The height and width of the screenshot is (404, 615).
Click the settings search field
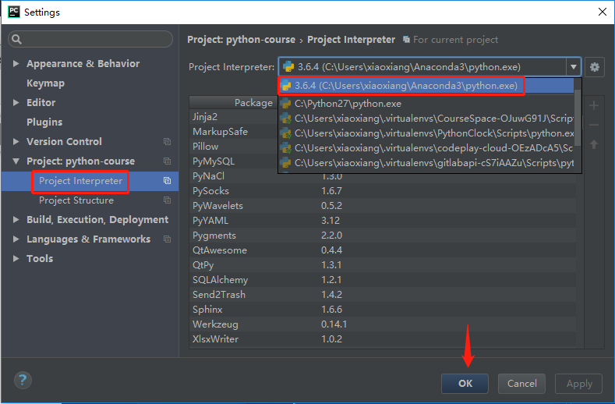90,39
